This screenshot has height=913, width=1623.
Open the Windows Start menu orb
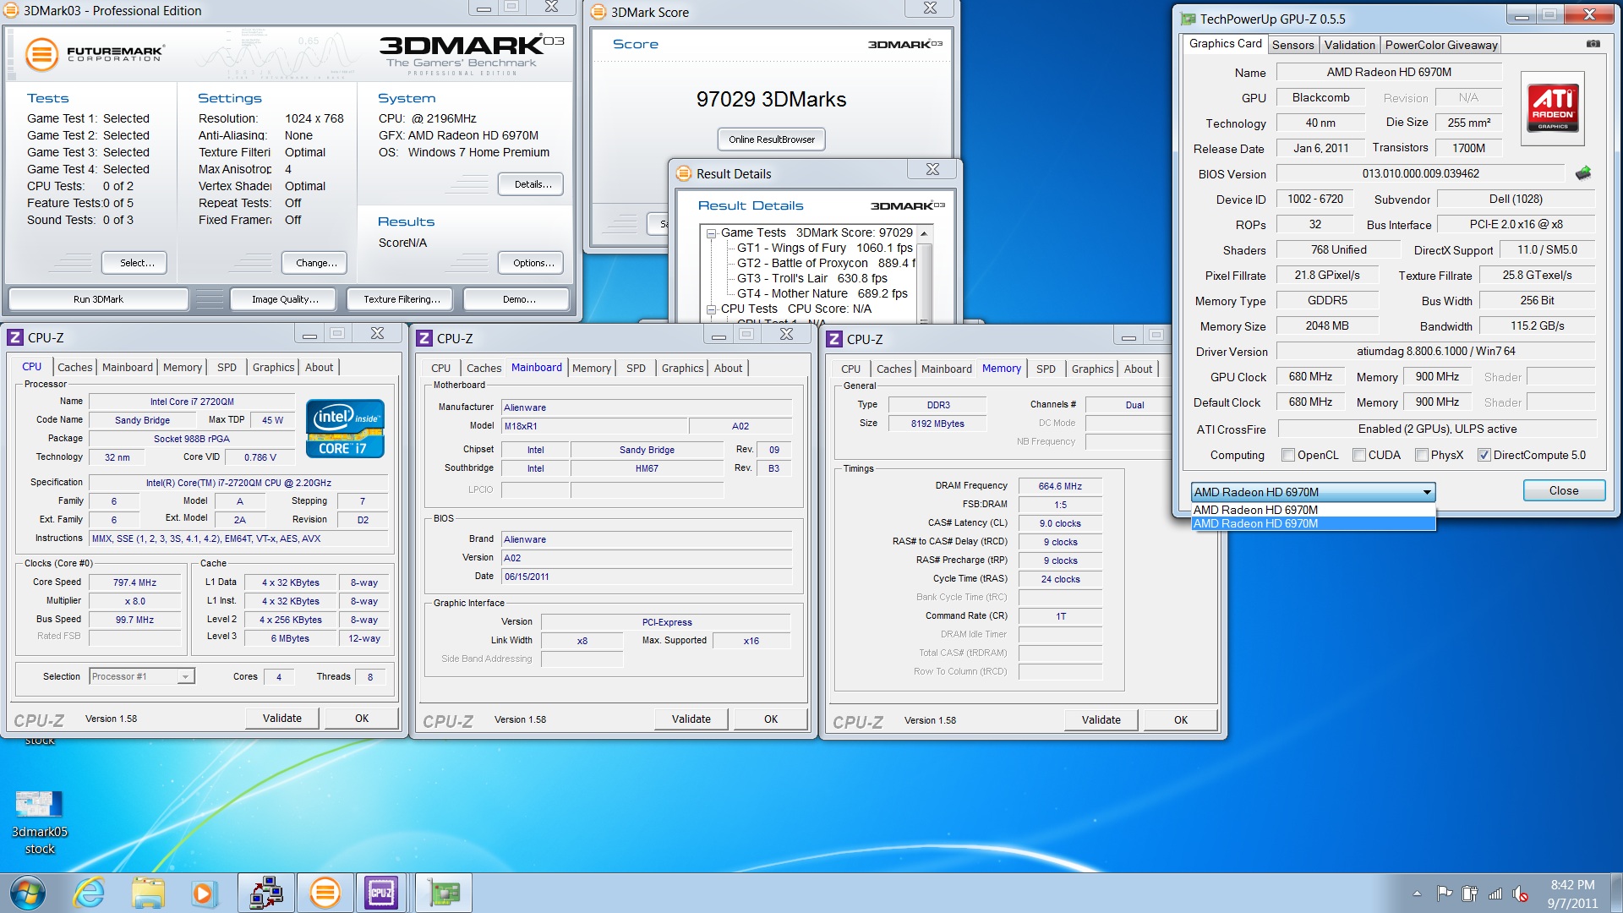click(28, 893)
